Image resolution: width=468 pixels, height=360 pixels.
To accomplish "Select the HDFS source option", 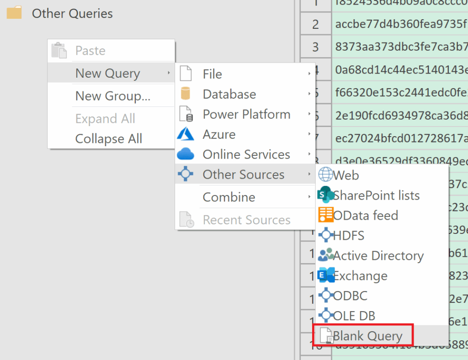I will pyautogui.click(x=349, y=235).
